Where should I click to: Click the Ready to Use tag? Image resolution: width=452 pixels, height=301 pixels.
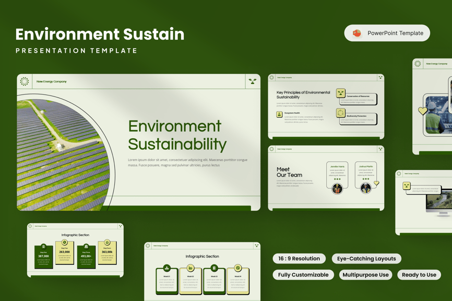(x=419, y=275)
